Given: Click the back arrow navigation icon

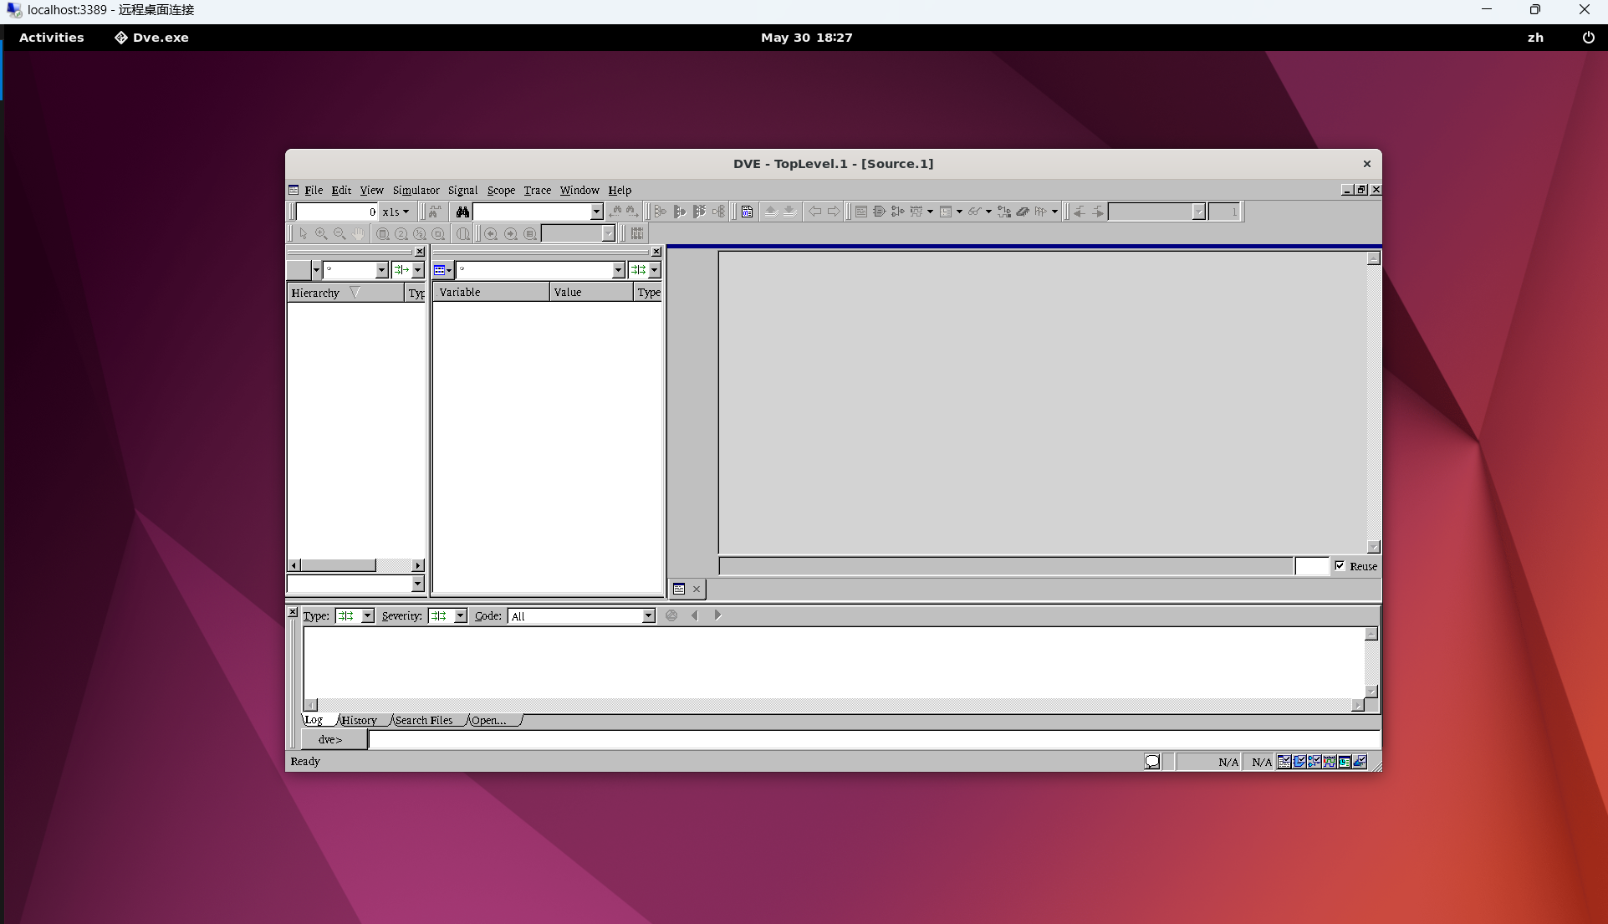Looking at the screenshot, I should (814, 212).
